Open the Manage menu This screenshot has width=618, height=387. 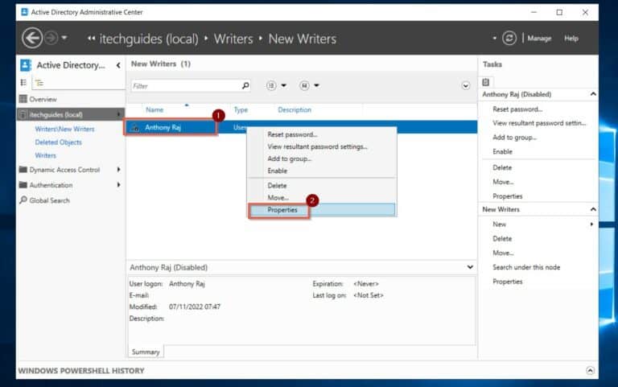[x=539, y=39]
